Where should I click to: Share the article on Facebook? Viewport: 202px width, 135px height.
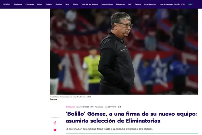[55, 123]
